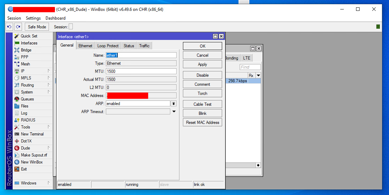Click the Apply button
The height and width of the screenshot is (195, 389).
pos(203,64)
